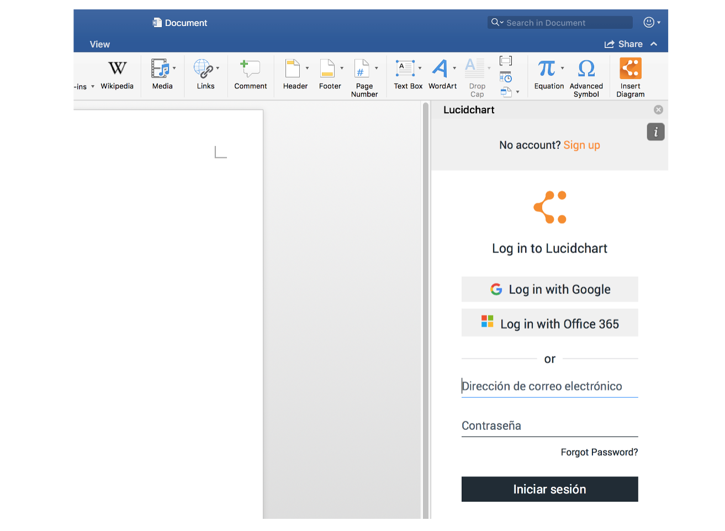Click Log in with Office 365

click(550, 324)
